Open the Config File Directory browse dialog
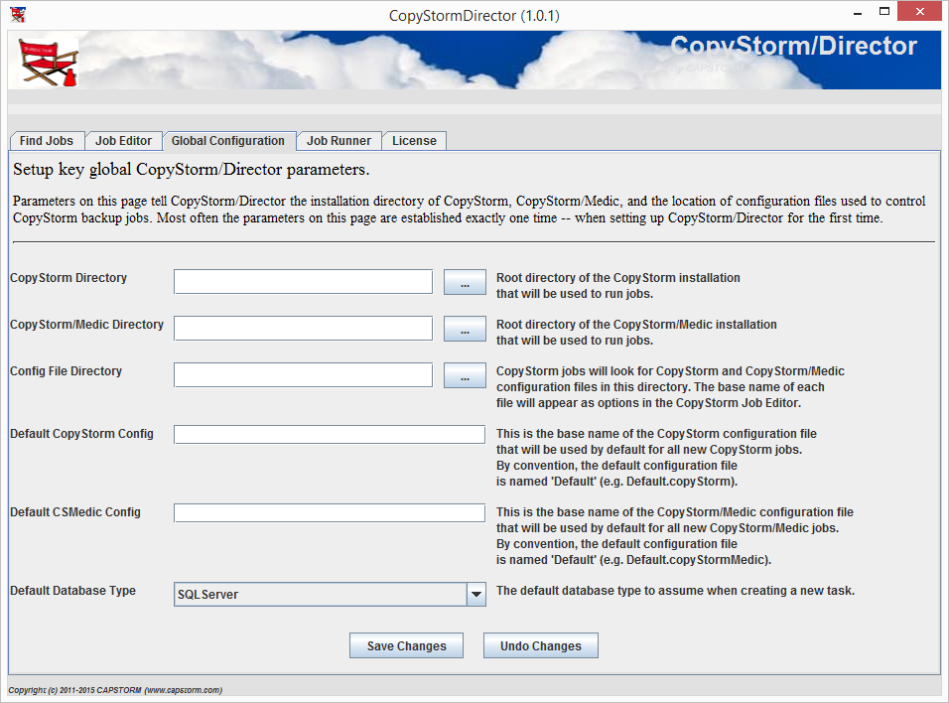 pyautogui.click(x=465, y=374)
